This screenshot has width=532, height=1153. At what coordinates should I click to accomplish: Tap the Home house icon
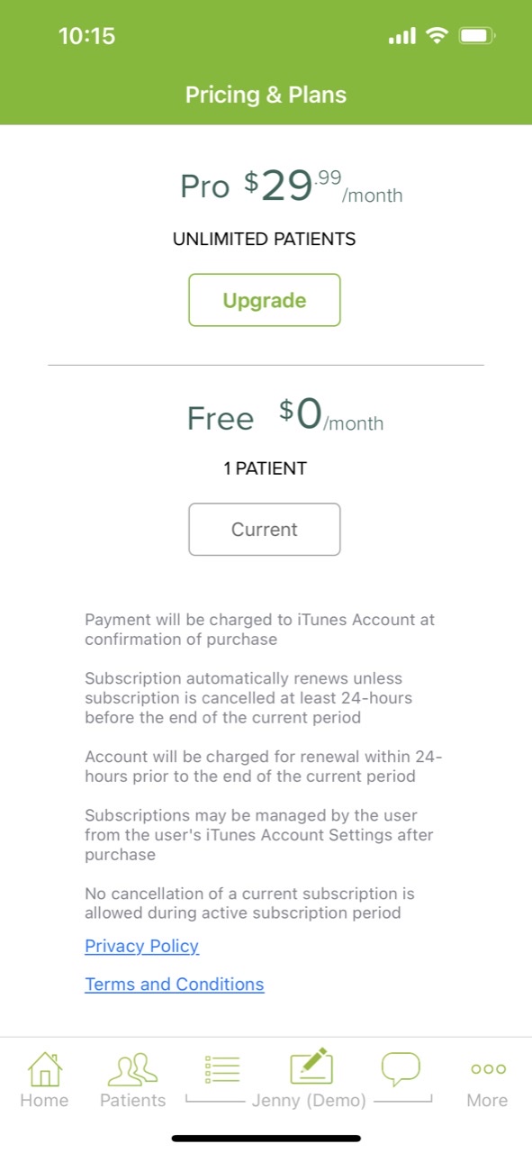44,1069
